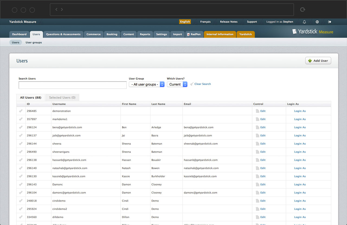347x225 pixels.
Task: Click Edit for natashab@getyardstick.com
Action: pos(263,168)
